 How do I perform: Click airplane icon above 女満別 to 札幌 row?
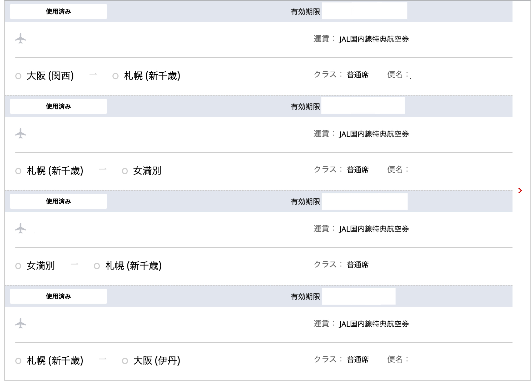click(21, 228)
